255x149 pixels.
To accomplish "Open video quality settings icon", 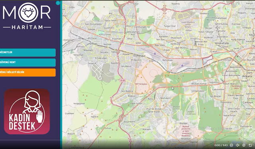I will 244,145.
